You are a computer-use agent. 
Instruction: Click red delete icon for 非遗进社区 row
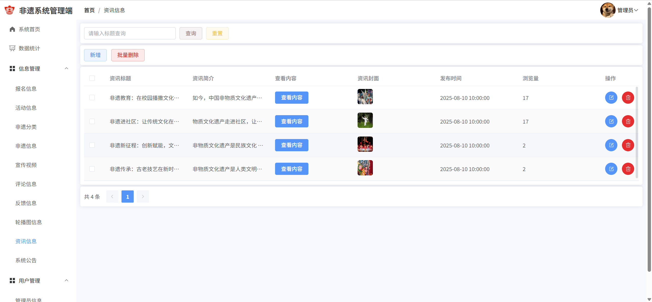tap(628, 122)
